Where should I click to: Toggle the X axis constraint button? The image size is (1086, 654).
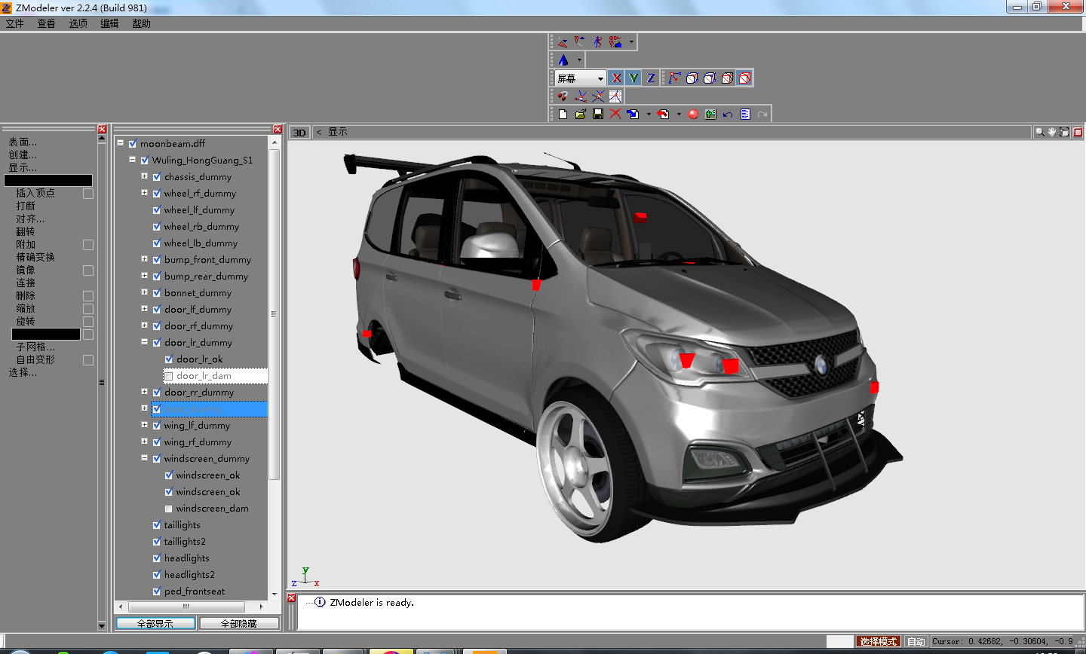point(616,78)
